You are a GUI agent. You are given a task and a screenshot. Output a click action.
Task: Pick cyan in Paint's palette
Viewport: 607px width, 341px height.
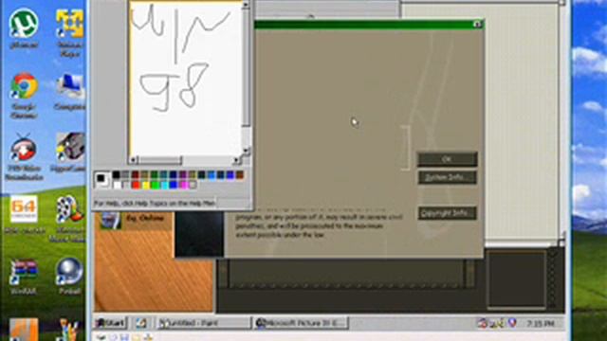pos(164,186)
